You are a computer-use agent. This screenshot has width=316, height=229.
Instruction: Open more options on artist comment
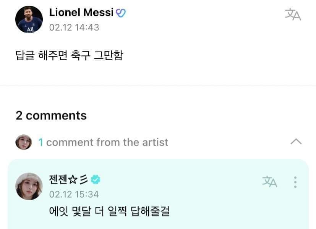295,182
